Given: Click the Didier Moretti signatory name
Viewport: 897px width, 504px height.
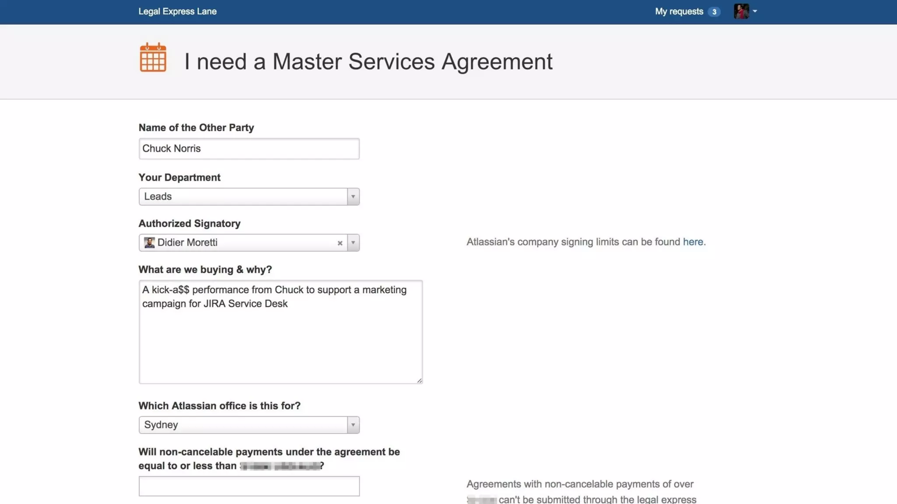Looking at the screenshot, I should tap(187, 243).
